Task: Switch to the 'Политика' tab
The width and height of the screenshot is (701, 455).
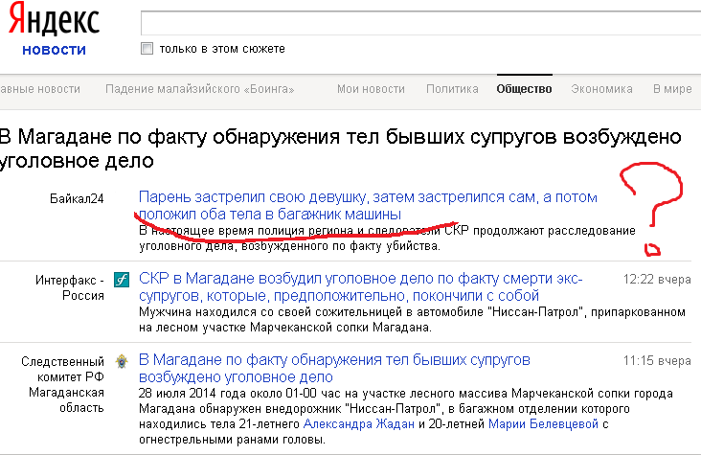Action: pos(452,89)
